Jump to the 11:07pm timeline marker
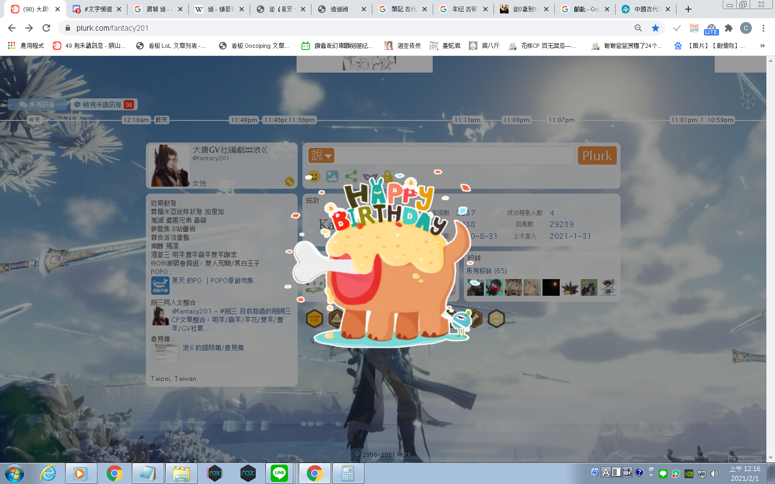 561,120
